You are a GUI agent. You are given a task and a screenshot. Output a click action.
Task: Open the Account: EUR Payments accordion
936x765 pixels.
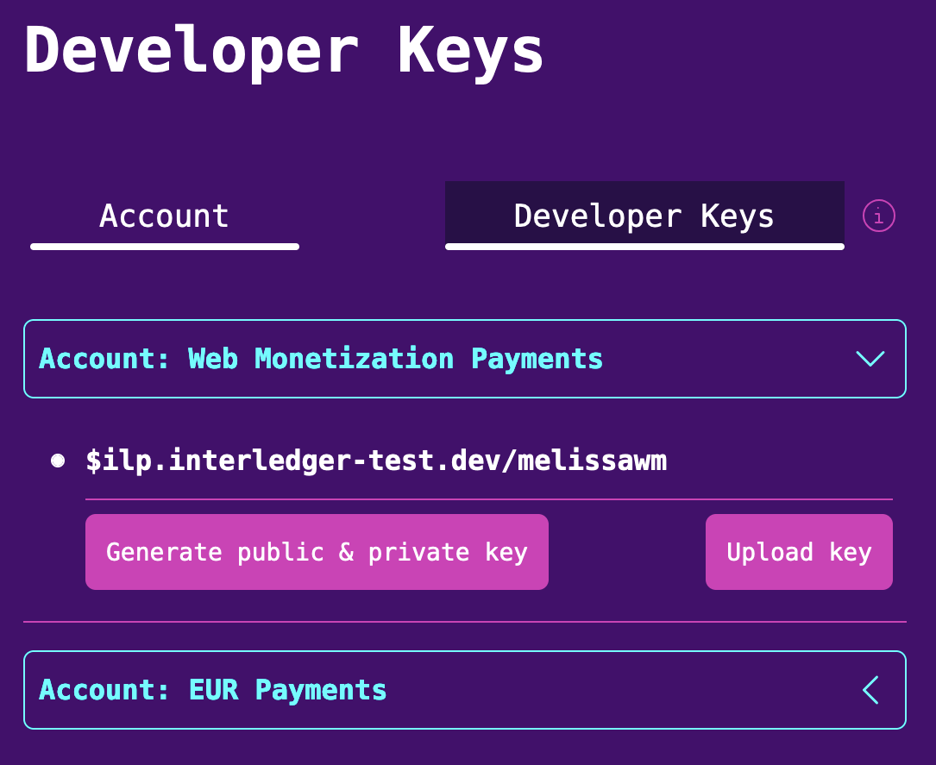[x=466, y=690]
